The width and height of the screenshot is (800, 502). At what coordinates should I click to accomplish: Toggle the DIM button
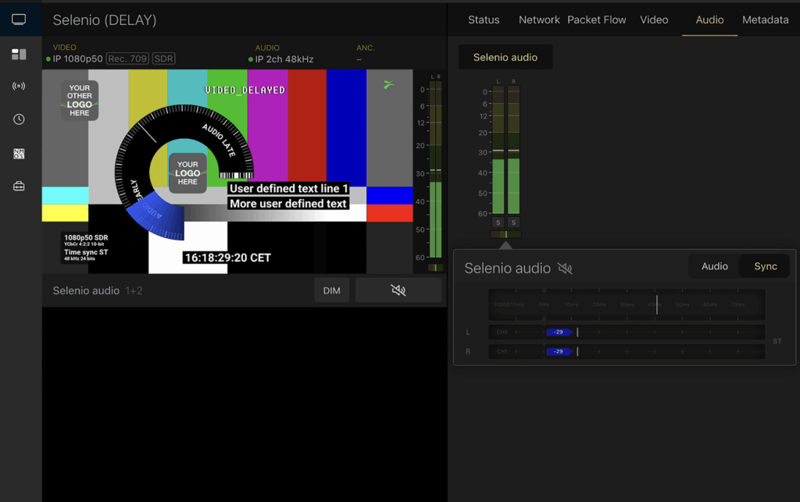331,290
